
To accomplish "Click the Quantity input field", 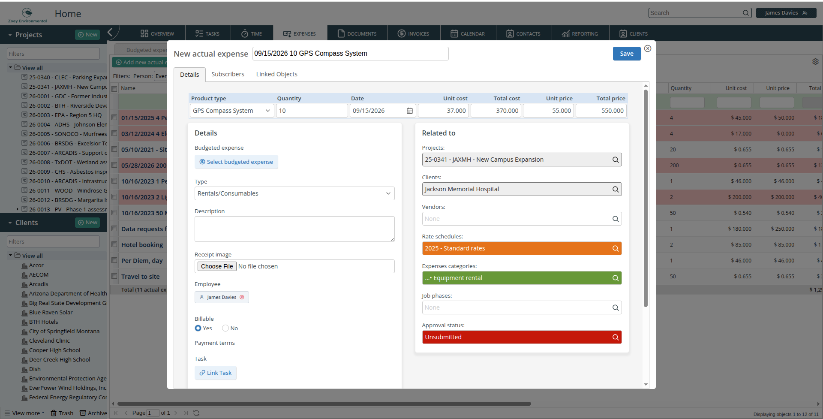I will pos(312,111).
